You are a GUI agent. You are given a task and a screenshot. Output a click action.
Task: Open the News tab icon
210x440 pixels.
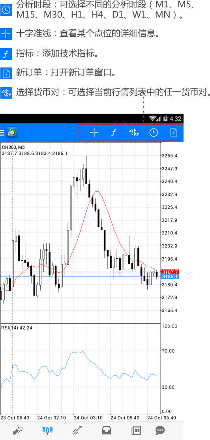coord(136,430)
